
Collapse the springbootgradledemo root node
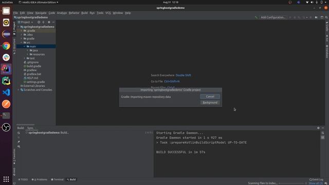click(19, 27)
